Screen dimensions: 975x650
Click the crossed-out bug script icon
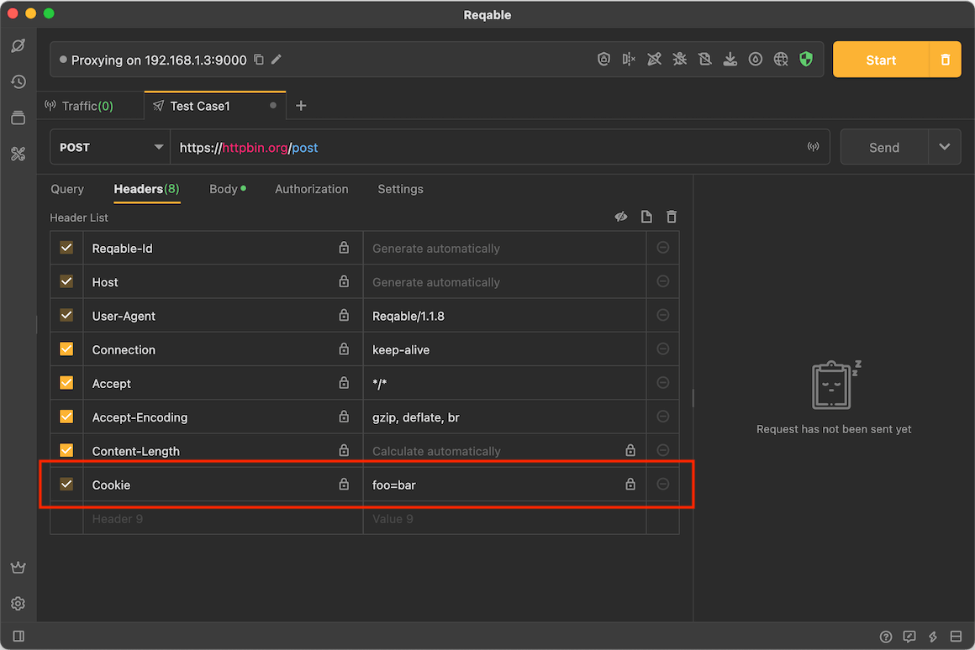click(680, 59)
